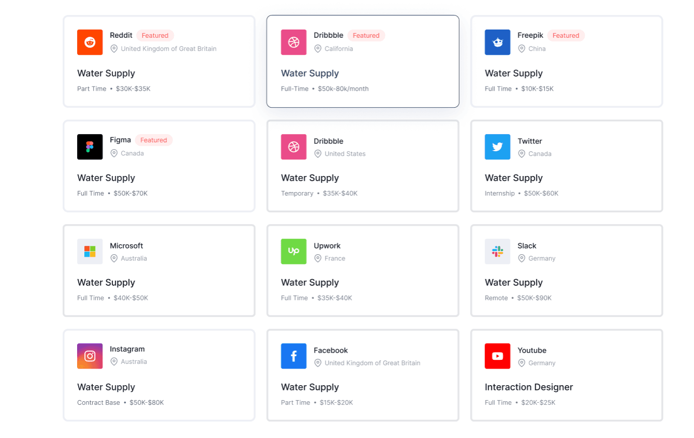Select the "$30K-$35K" salary on Reddit card
The width and height of the screenshot is (694, 438).
point(133,89)
